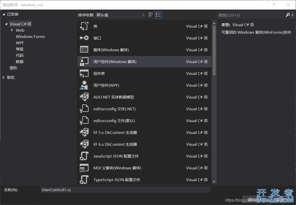Click the template list scroll up arrow
The height and width of the screenshot is (205, 296).
coord(214,23)
